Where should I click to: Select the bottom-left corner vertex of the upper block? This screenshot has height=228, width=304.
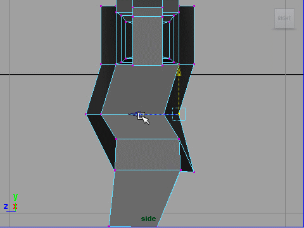pos(101,64)
